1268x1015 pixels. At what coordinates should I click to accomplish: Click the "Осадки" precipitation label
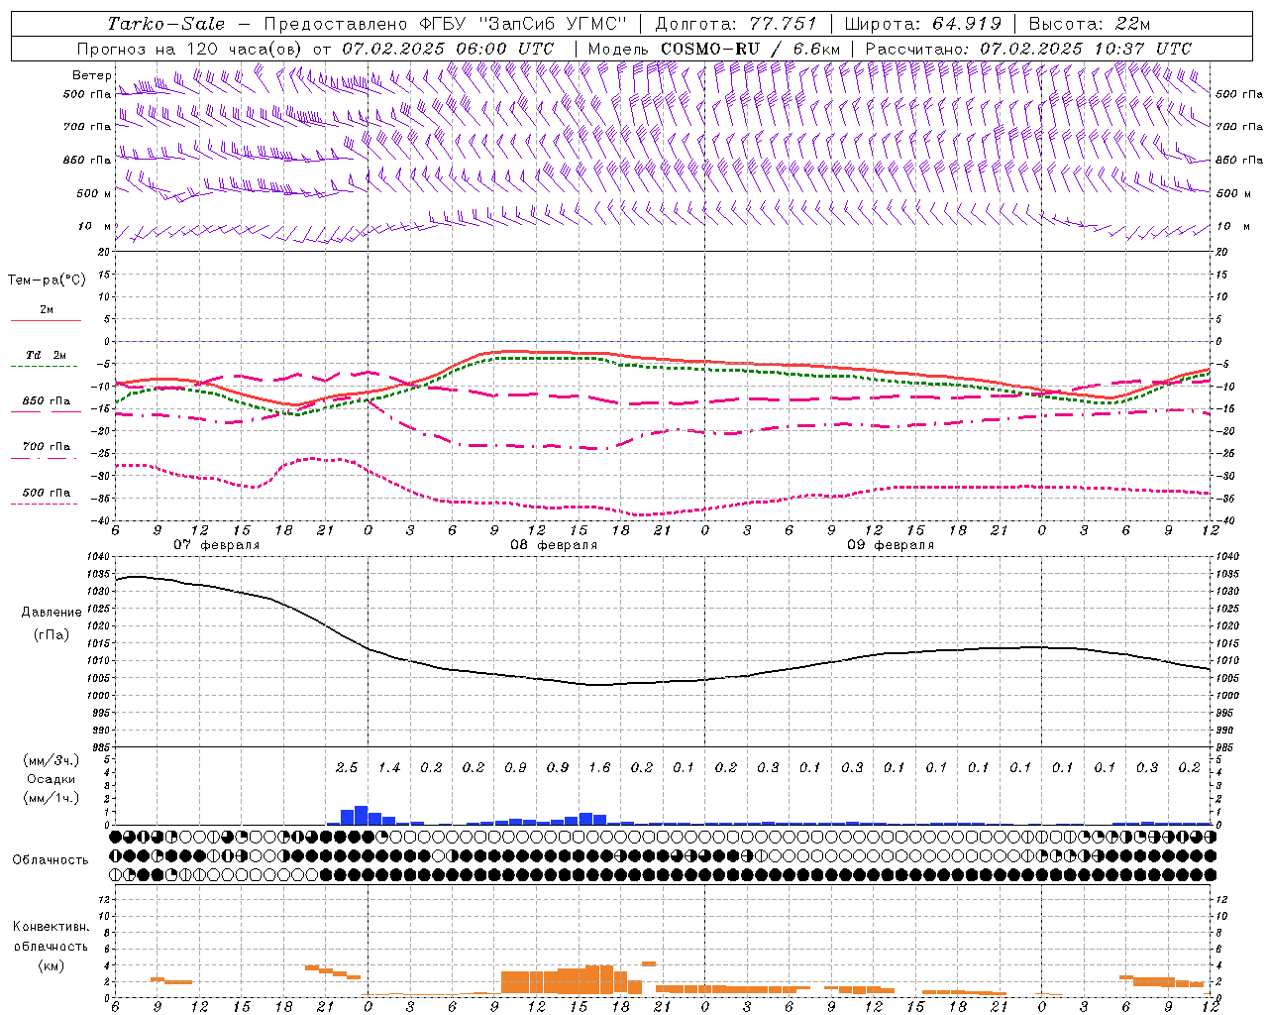[52, 779]
